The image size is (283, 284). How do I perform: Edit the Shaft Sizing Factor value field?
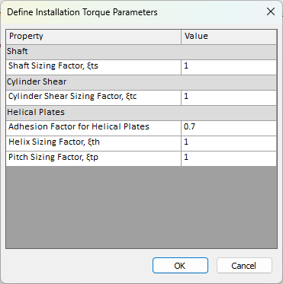coord(229,67)
